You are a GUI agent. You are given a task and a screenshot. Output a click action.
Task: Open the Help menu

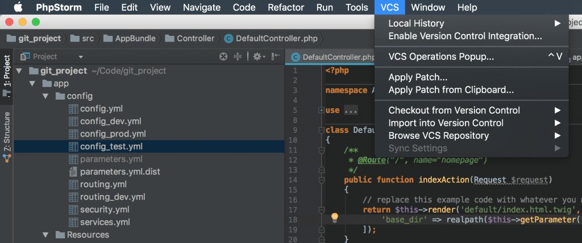click(467, 7)
